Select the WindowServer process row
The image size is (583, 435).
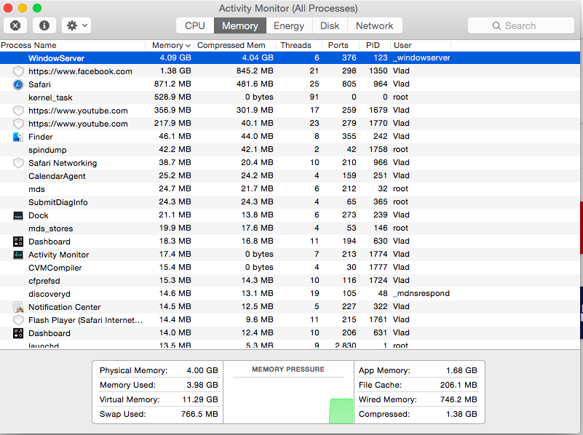290,58
